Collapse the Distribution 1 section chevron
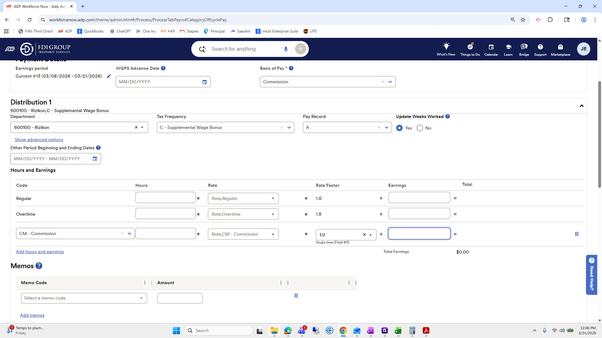 click(582, 106)
